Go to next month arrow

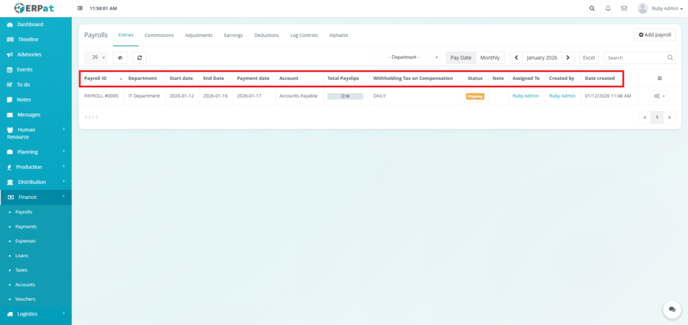[x=568, y=58]
